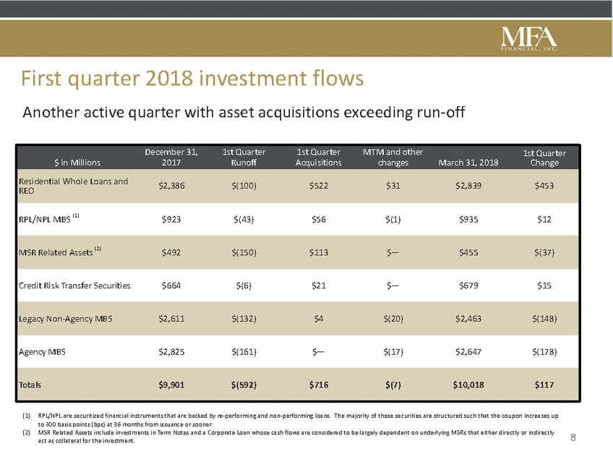Image resolution: width=613 pixels, height=459 pixels.
Task: Select the 'Legacy Non-Agency MBS' row label
Action: pyautogui.click(x=66, y=319)
